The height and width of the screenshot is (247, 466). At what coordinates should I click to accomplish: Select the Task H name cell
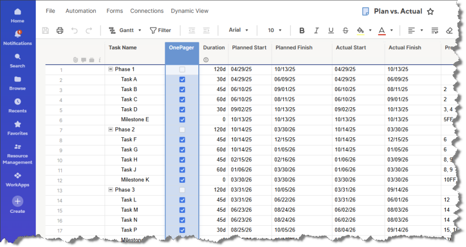[x=135, y=159]
